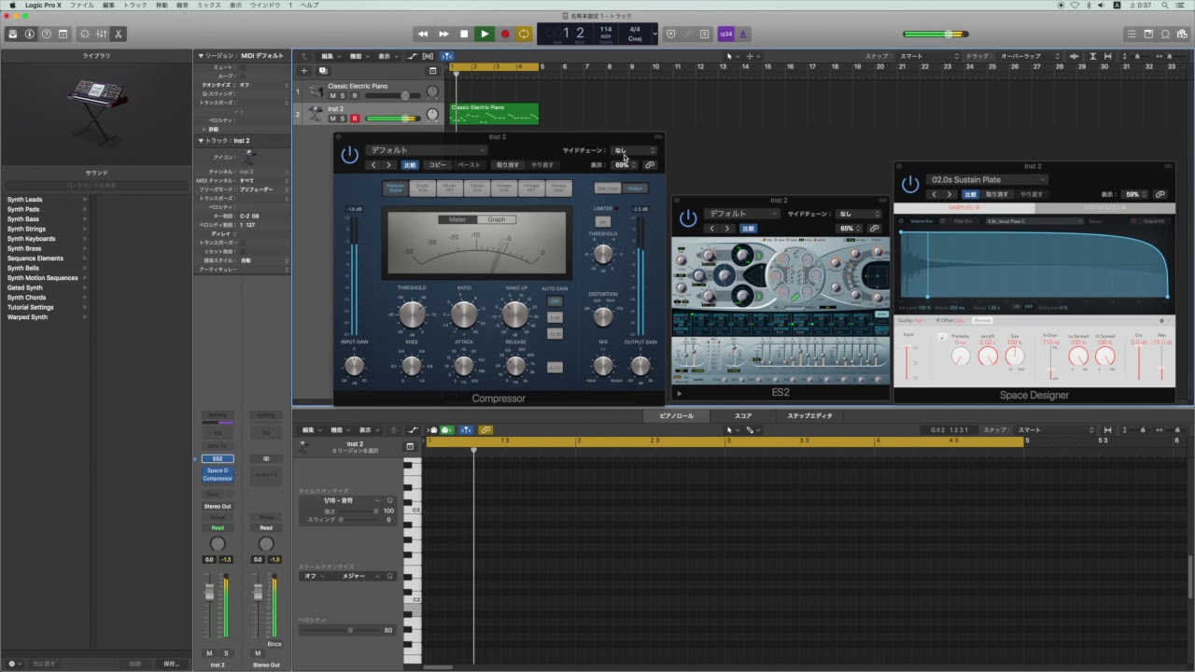Click Compressor limiter ON button

602,221
